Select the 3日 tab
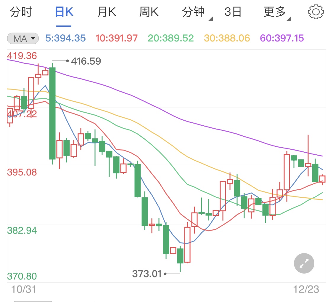Screen dimensions: 333x302 point(233,12)
